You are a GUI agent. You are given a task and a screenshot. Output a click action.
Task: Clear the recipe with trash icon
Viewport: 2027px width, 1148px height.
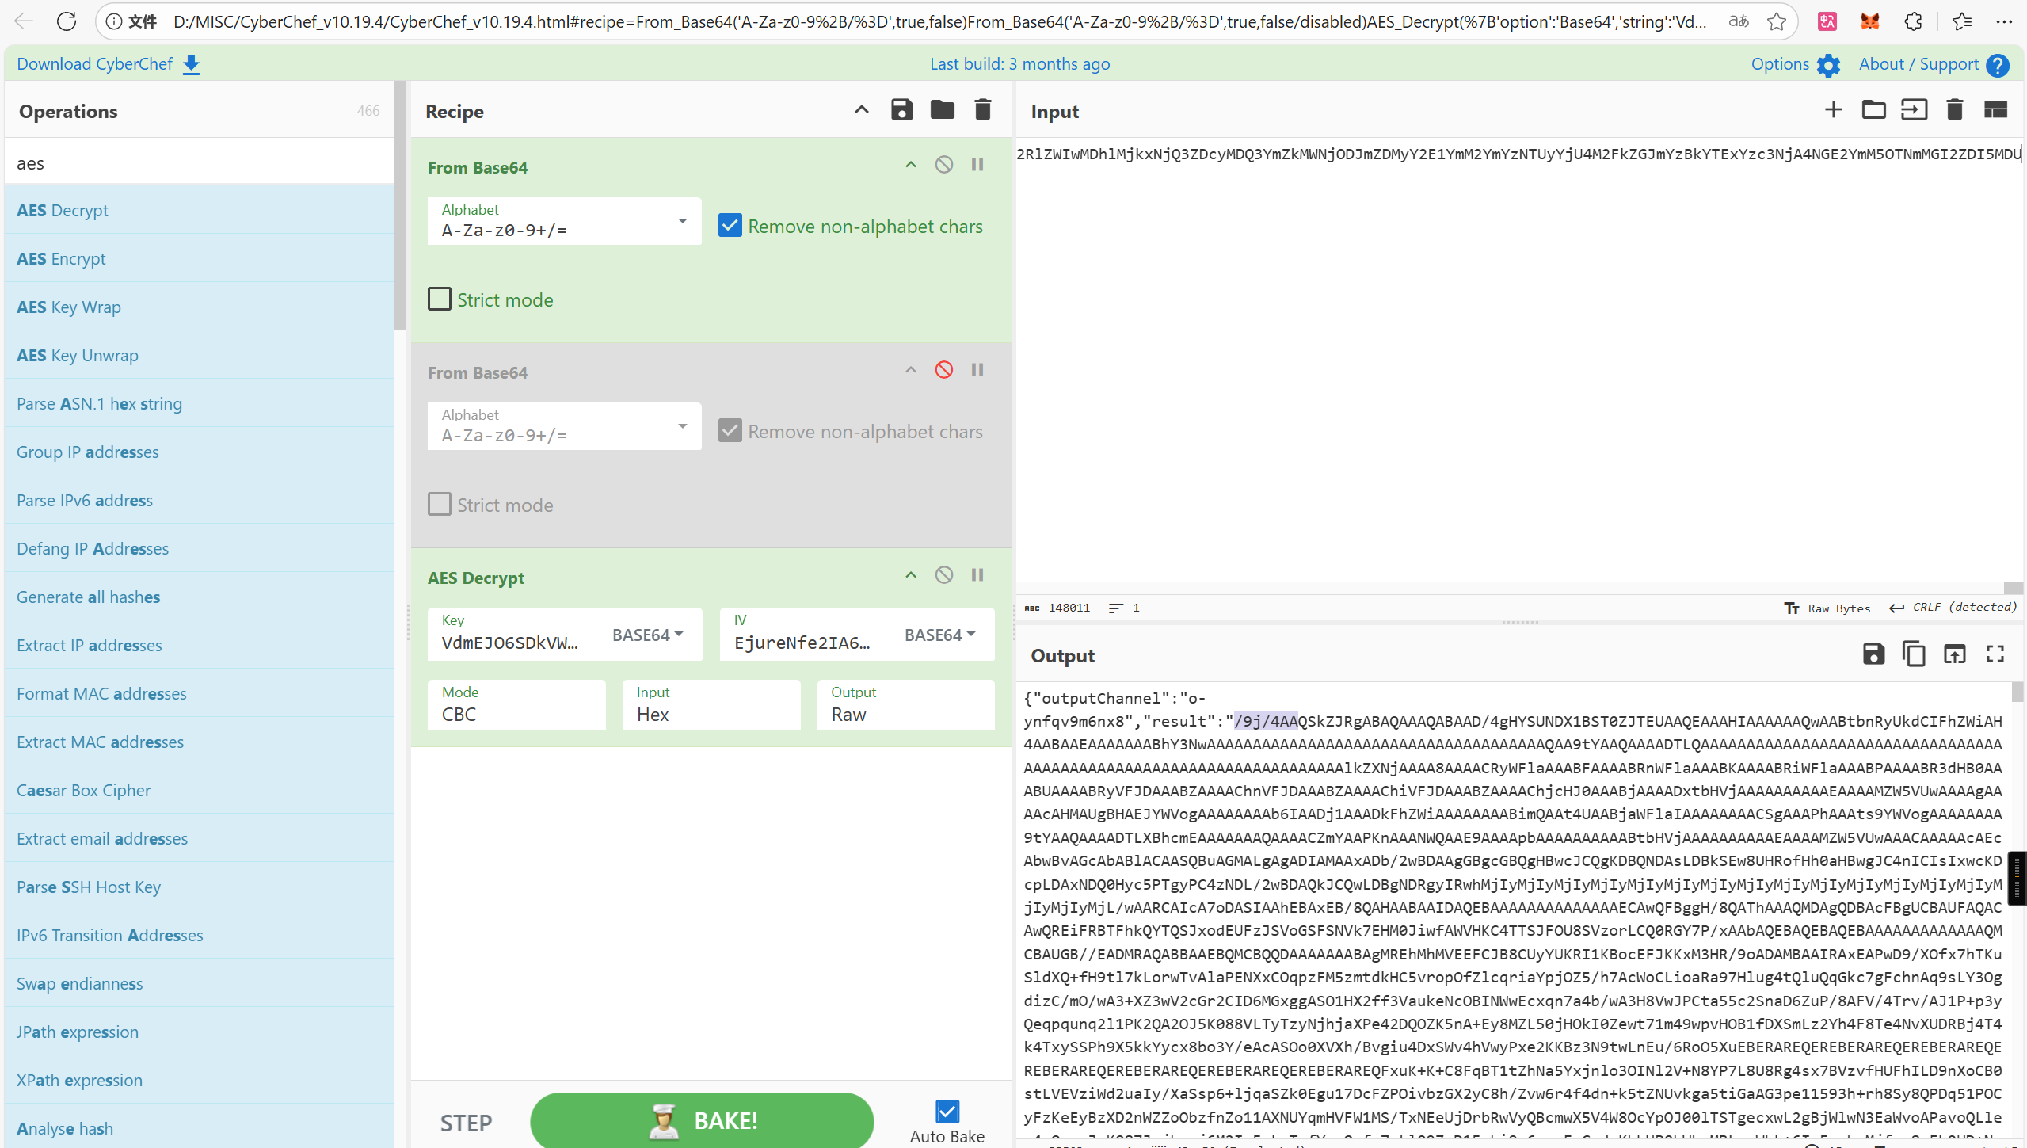982,110
